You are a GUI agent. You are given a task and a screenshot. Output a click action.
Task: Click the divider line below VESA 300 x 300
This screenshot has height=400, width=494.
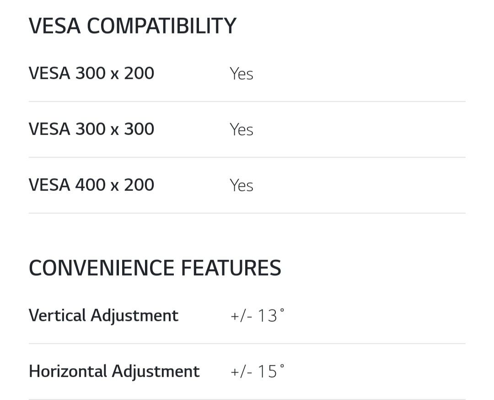click(x=247, y=157)
